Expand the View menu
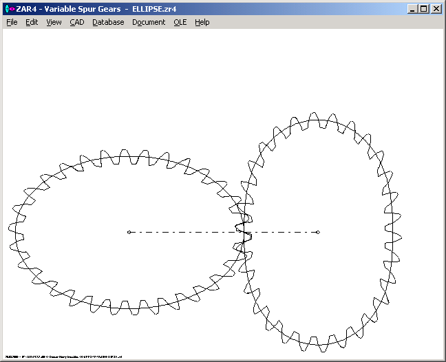The width and height of the screenshot is (446, 362). (x=54, y=22)
